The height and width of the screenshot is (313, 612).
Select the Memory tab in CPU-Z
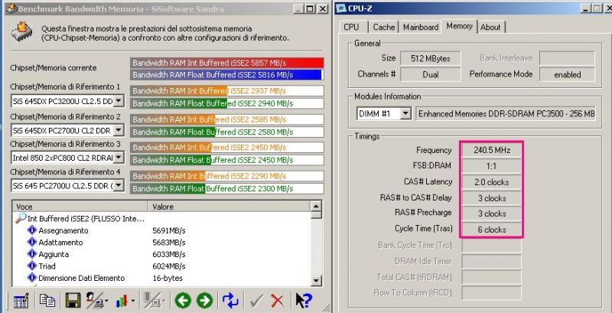click(460, 26)
